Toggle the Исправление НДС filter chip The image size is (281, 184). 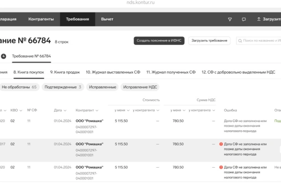[x=140, y=87]
